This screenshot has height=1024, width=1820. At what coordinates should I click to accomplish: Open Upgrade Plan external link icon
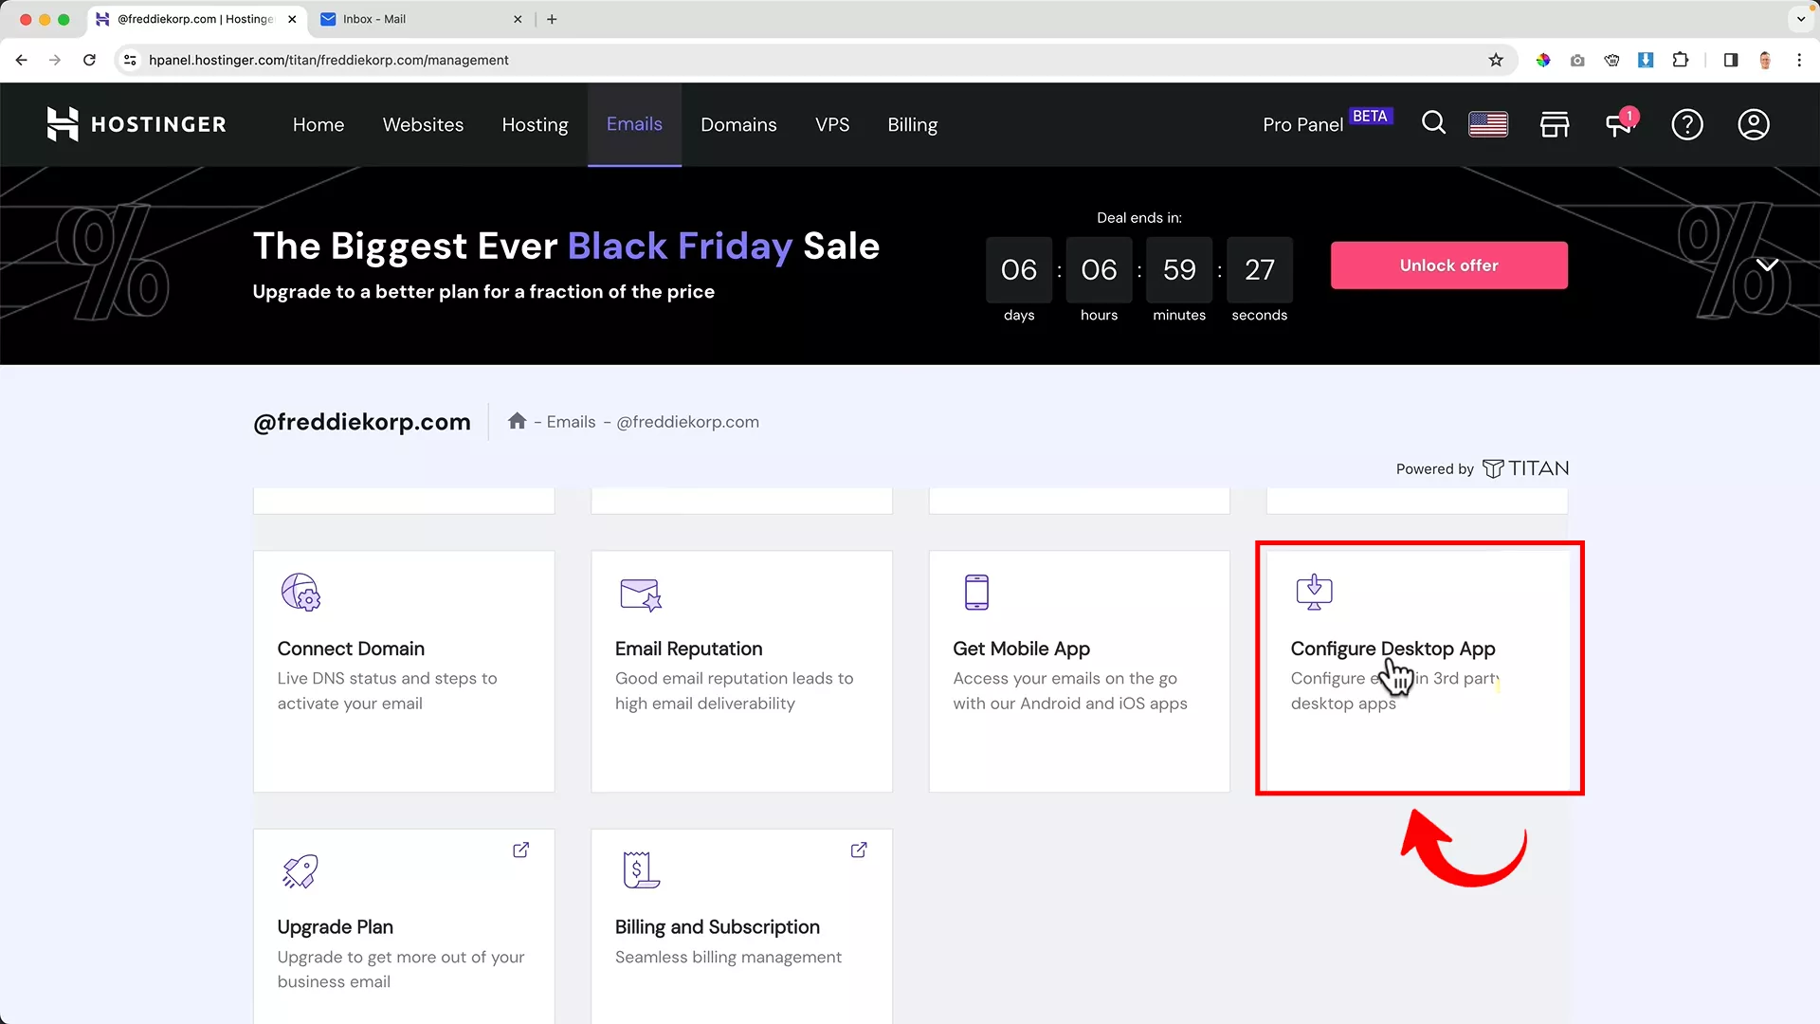520,850
